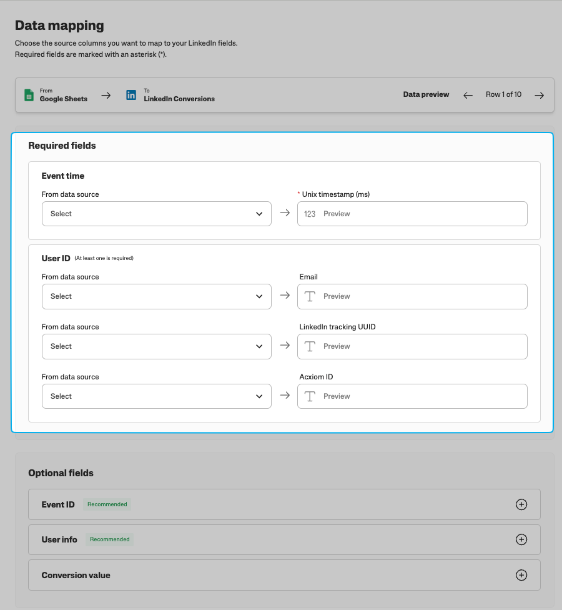
Task: Expand Conversion value with plus icon
Action: [x=521, y=575]
